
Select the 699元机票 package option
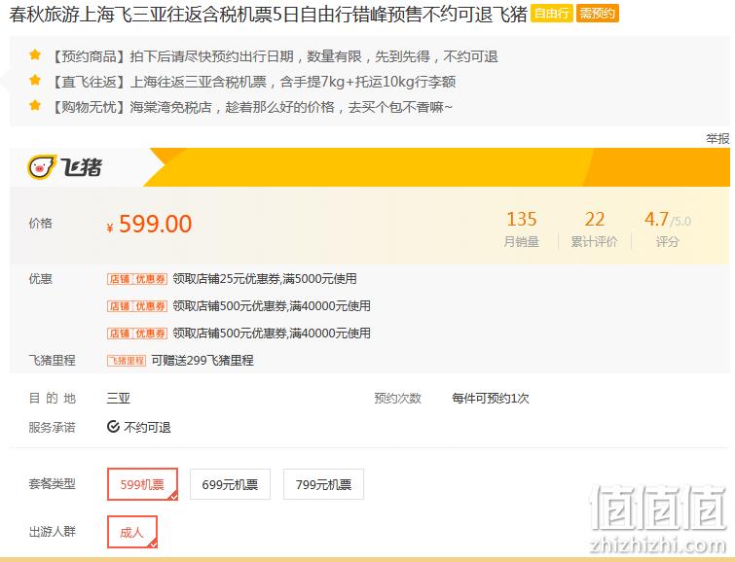(x=230, y=484)
